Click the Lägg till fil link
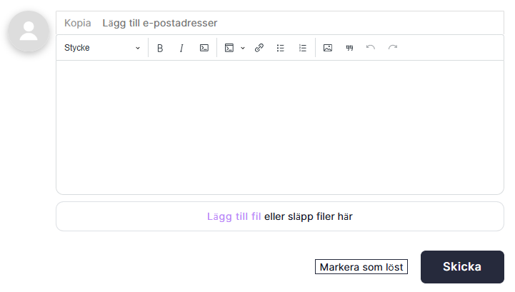Viewport: 515px width, 292px height. tap(234, 216)
